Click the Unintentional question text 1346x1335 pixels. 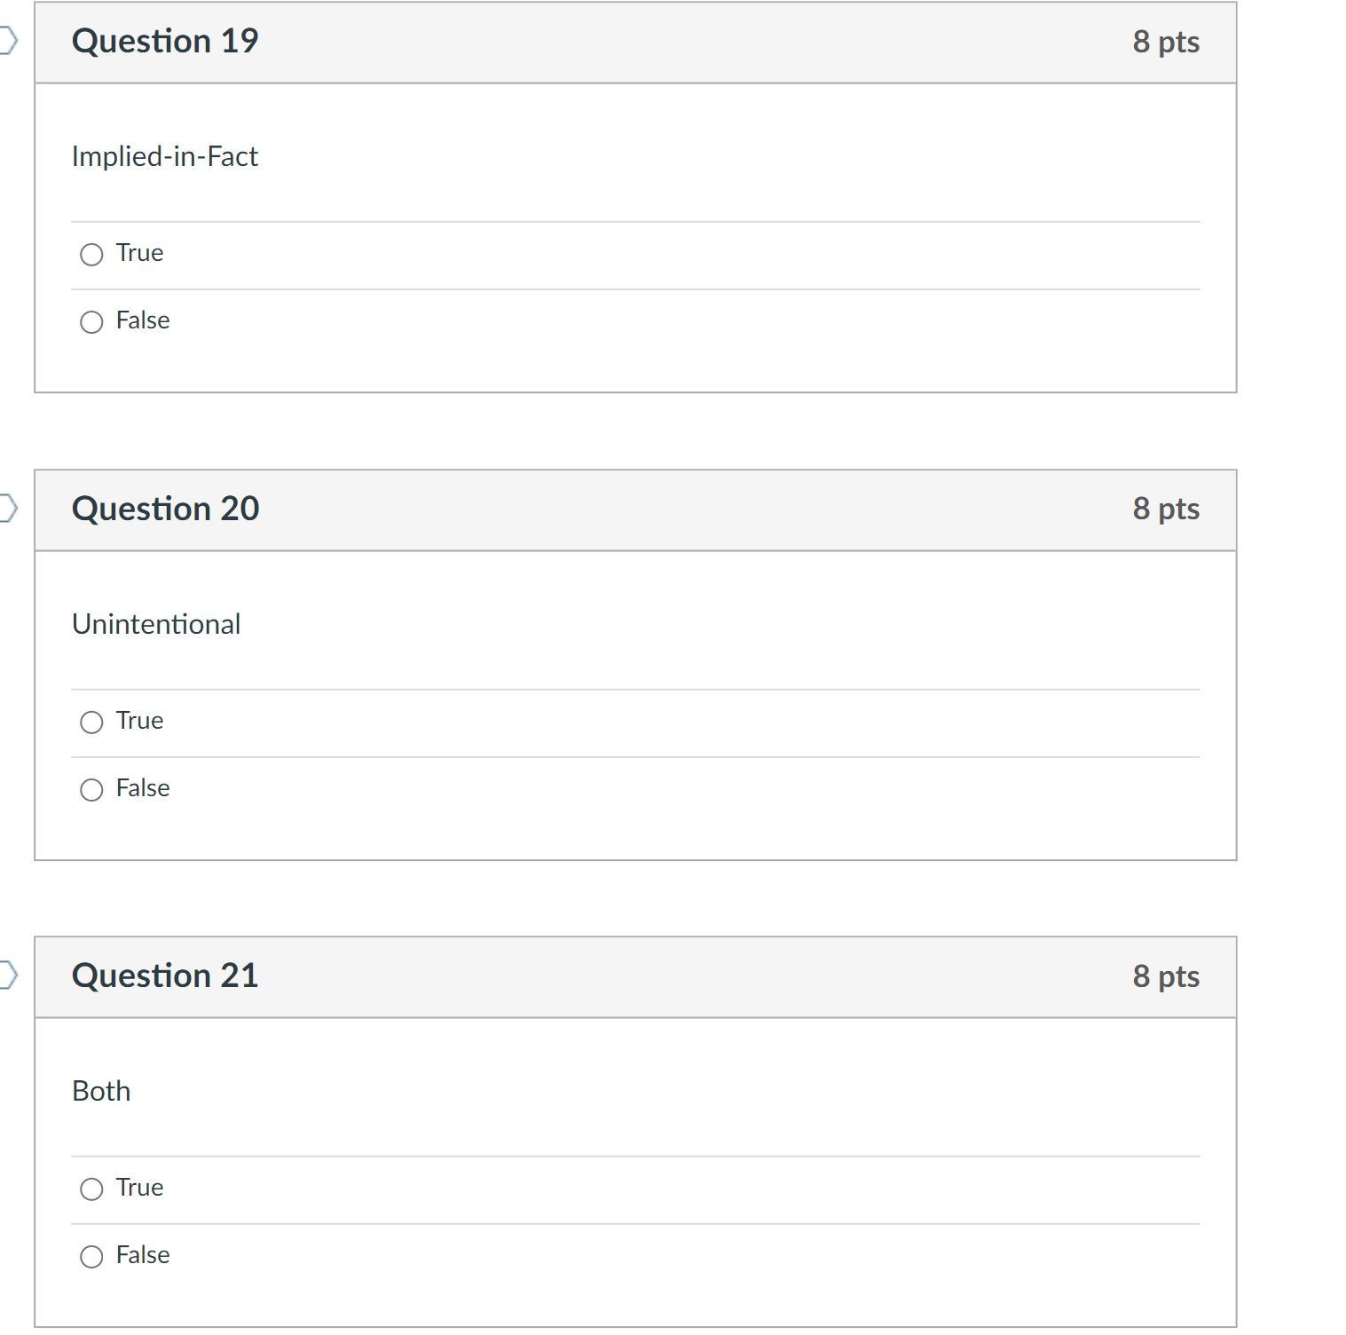tap(157, 624)
